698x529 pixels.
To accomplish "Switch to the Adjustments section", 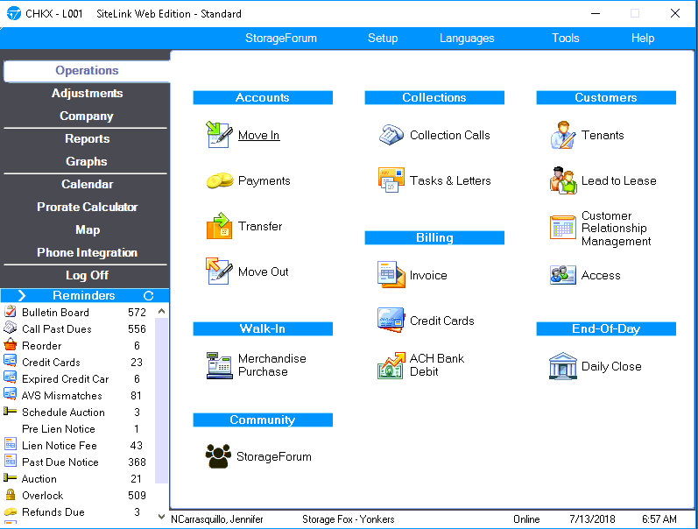I will [x=87, y=93].
